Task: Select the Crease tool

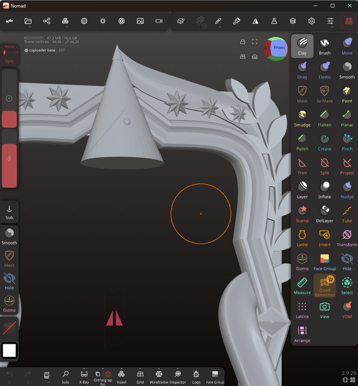Action: point(325,142)
